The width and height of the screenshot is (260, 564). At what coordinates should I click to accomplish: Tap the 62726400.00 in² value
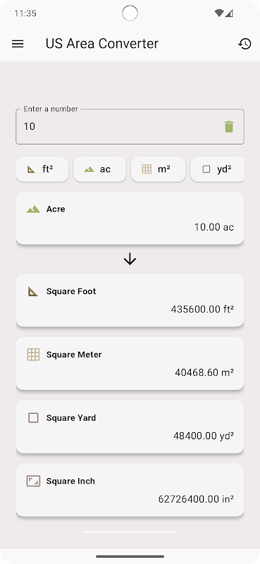point(196,499)
